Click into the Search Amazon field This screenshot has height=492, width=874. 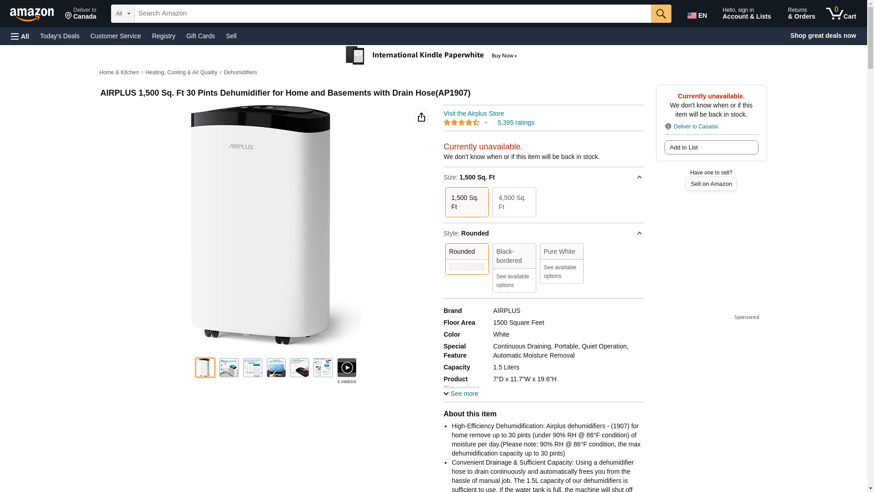[391, 14]
